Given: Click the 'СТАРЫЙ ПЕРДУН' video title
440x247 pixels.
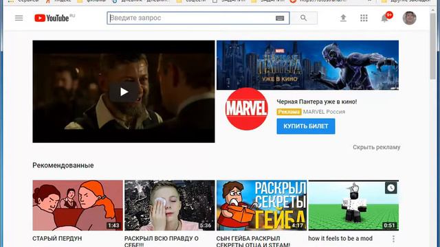Looking at the screenshot, I should tap(57, 239).
